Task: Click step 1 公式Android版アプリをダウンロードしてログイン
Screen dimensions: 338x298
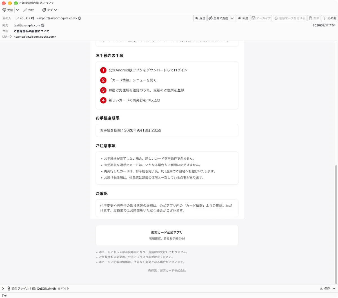Action: pyautogui.click(x=148, y=70)
